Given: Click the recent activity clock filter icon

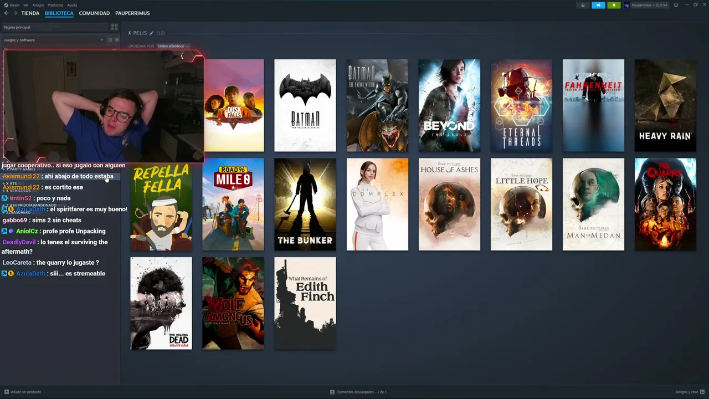Looking at the screenshot, I should pyautogui.click(x=110, y=40).
